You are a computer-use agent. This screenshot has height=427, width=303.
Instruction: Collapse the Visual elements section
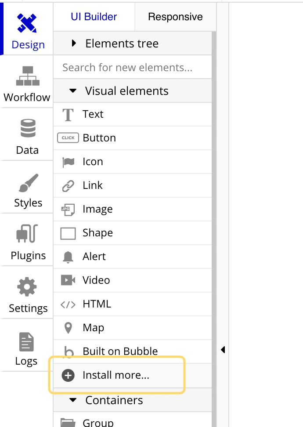click(x=133, y=90)
